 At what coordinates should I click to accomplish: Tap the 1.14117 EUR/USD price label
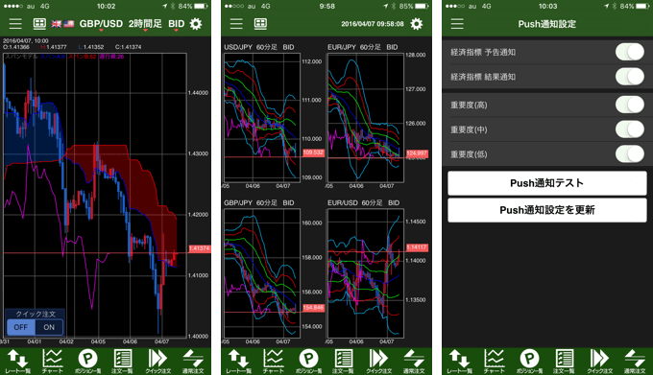coord(417,247)
